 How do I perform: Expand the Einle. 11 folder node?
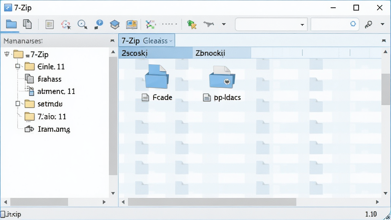click(x=18, y=66)
